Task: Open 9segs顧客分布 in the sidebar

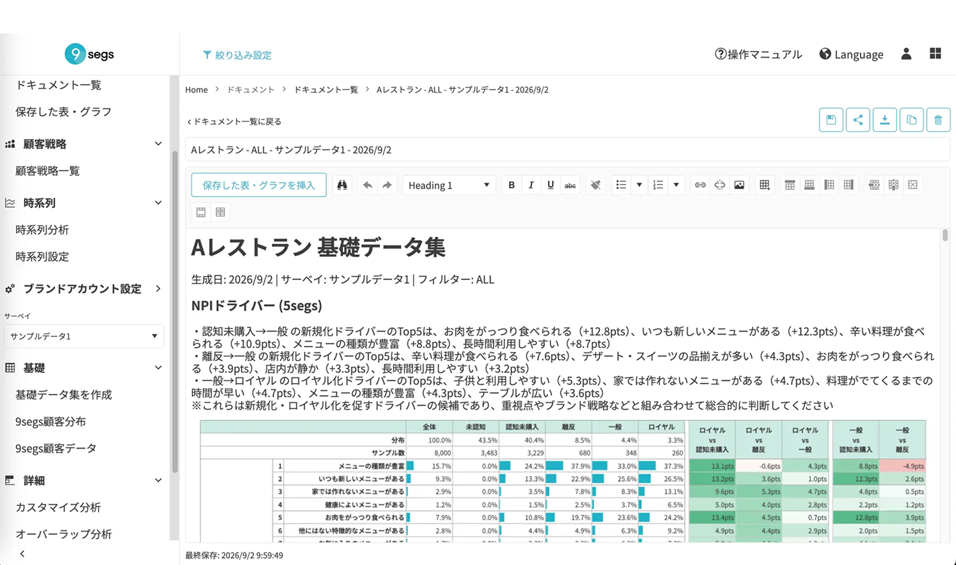Action: 50,422
